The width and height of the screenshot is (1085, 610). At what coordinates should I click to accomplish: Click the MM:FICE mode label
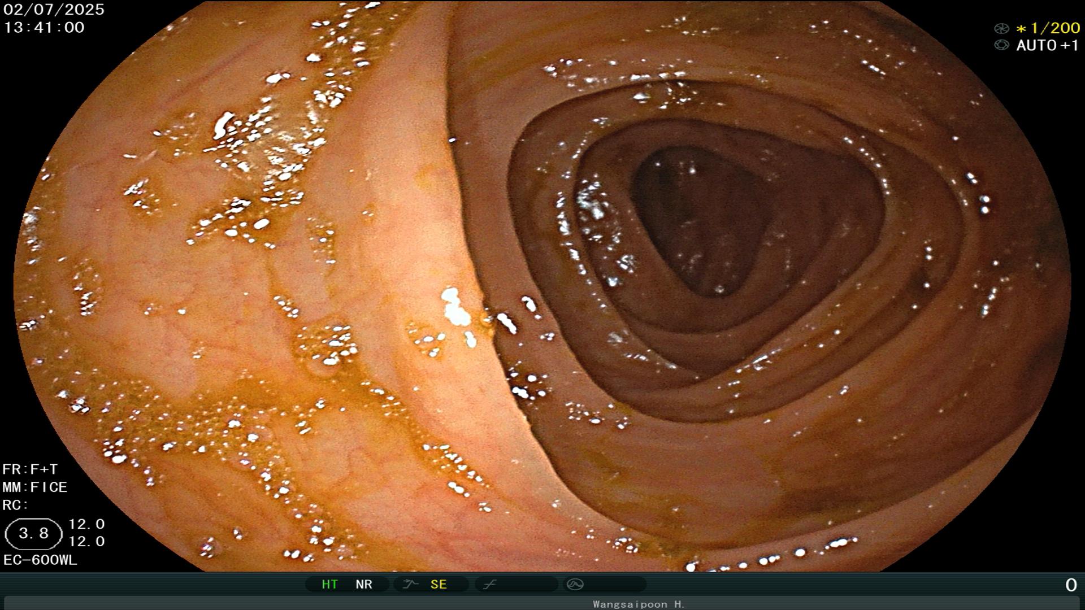pos(35,487)
